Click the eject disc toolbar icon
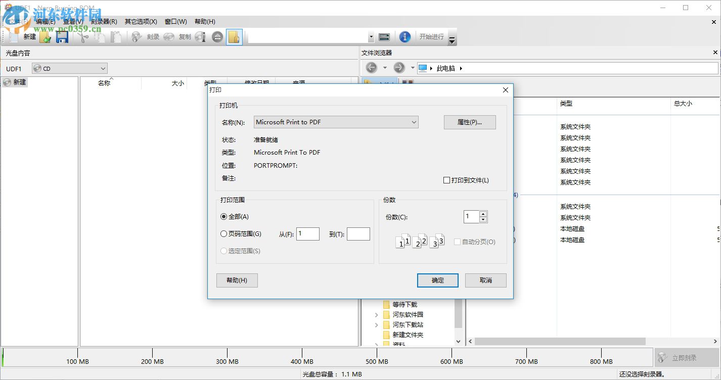Viewport: 721px width, 380px height. 217,36
